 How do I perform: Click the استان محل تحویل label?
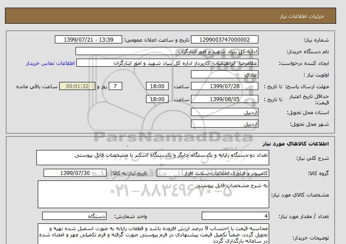click(308, 112)
